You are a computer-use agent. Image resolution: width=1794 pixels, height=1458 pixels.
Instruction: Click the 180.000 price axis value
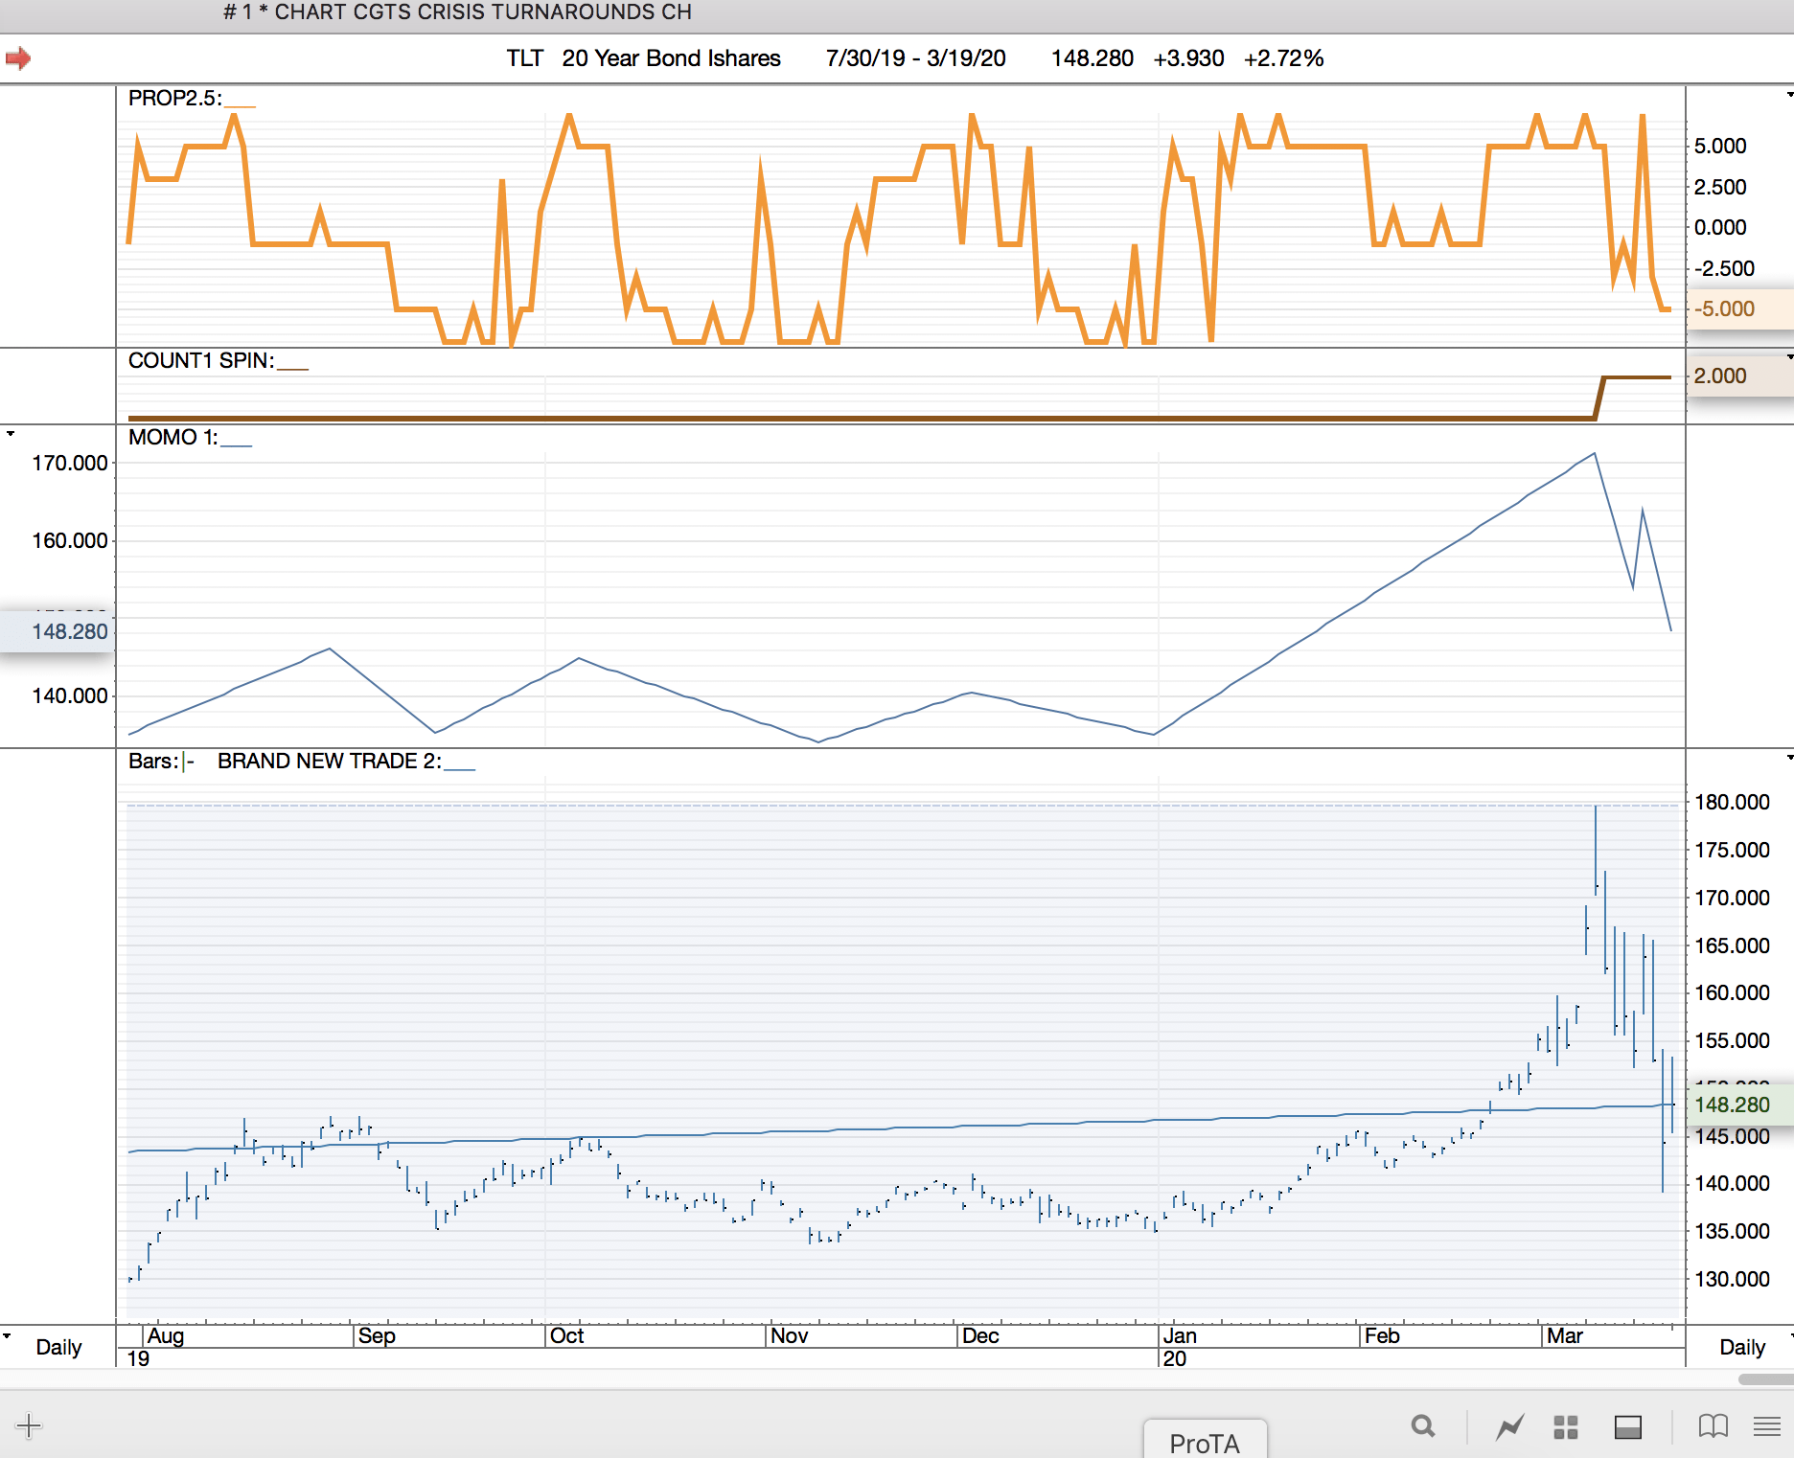1732,802
